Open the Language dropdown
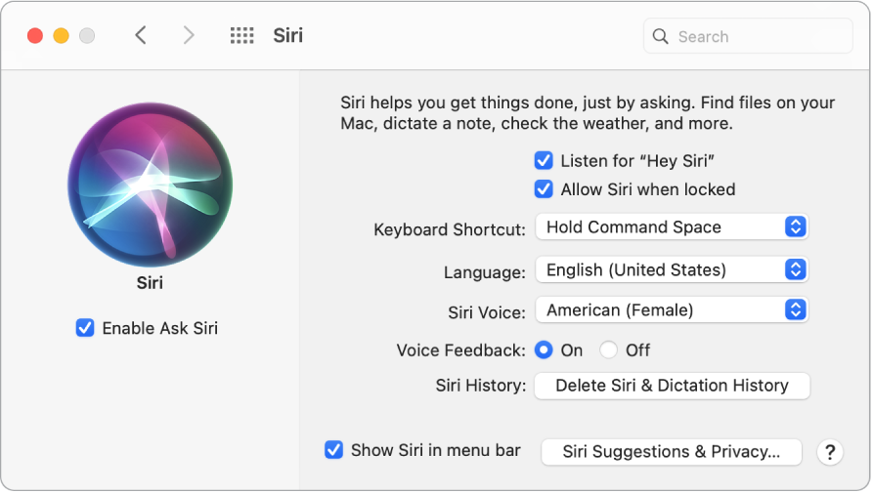873x493 pixels. click(x=672, y=269)
